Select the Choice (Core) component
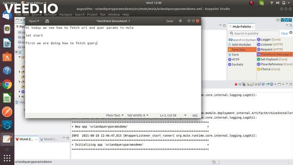This screenshot has width=293, height=165. [269, 69]
